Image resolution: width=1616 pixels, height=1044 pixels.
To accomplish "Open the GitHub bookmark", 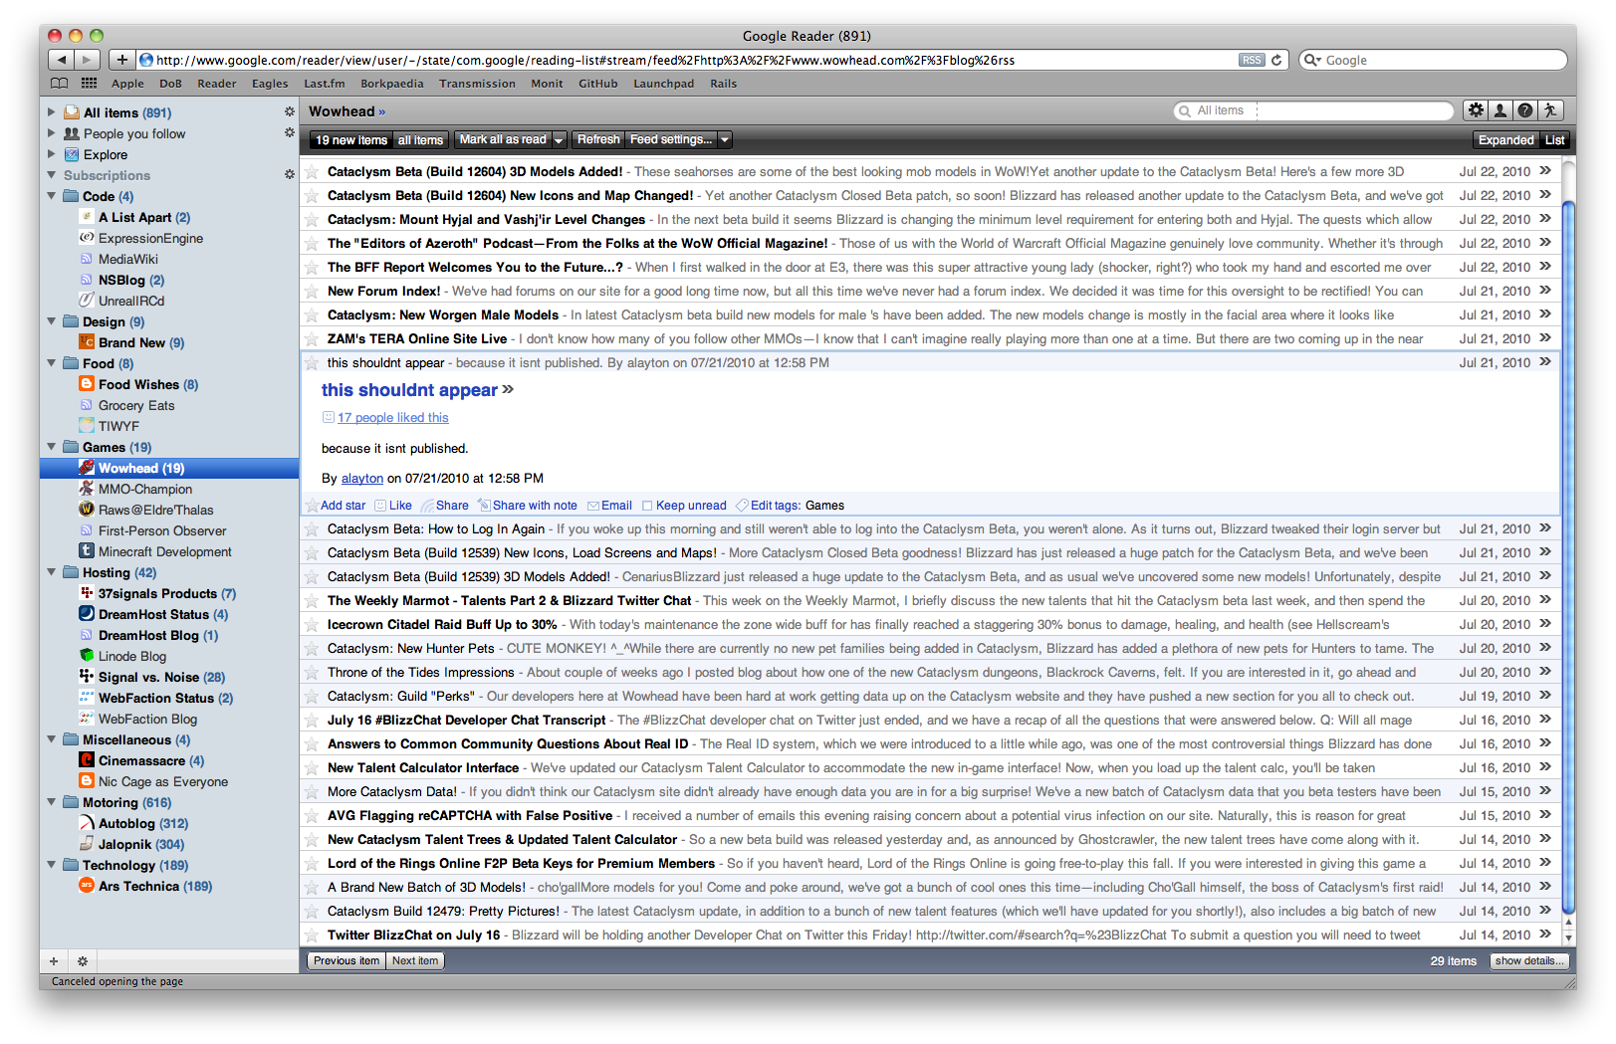I will [597, 84].
